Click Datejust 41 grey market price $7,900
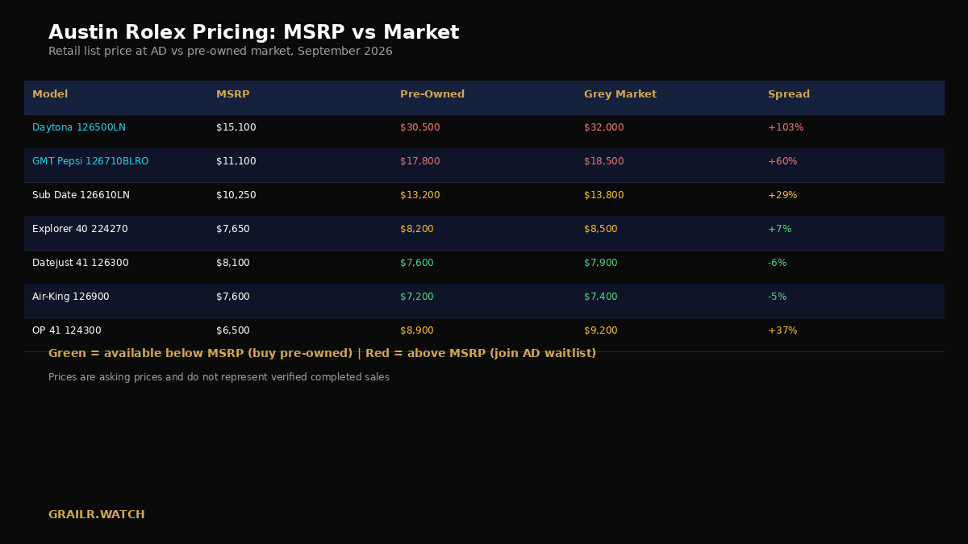968x544 pixels. click(601, 263)
